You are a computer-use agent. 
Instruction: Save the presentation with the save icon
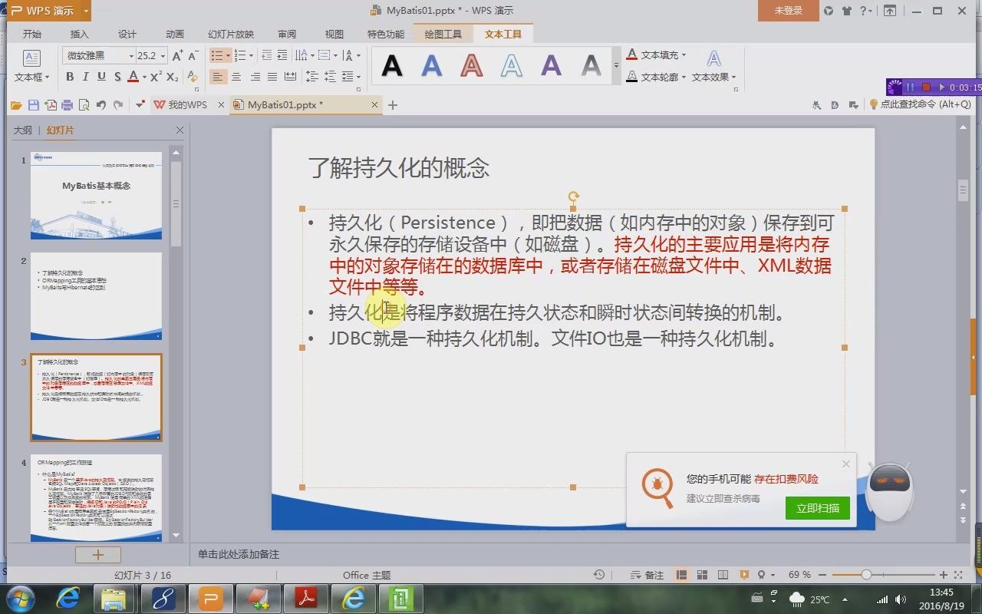point(33,105)
